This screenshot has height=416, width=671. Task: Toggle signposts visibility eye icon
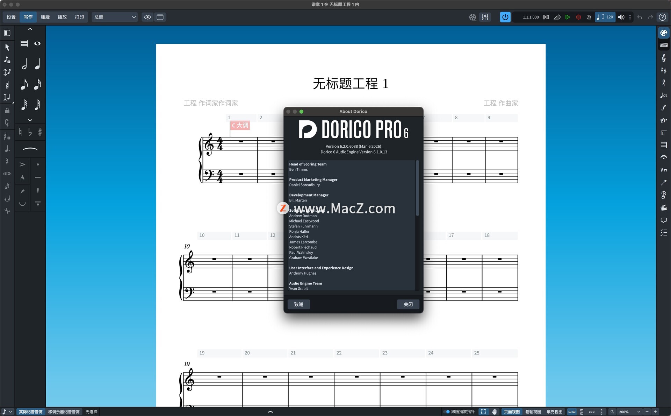coord(147,17)
